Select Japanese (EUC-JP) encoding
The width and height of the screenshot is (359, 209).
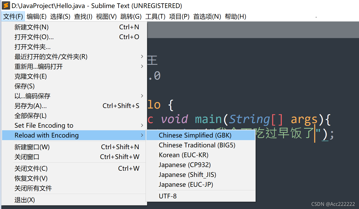click(201, 185)
